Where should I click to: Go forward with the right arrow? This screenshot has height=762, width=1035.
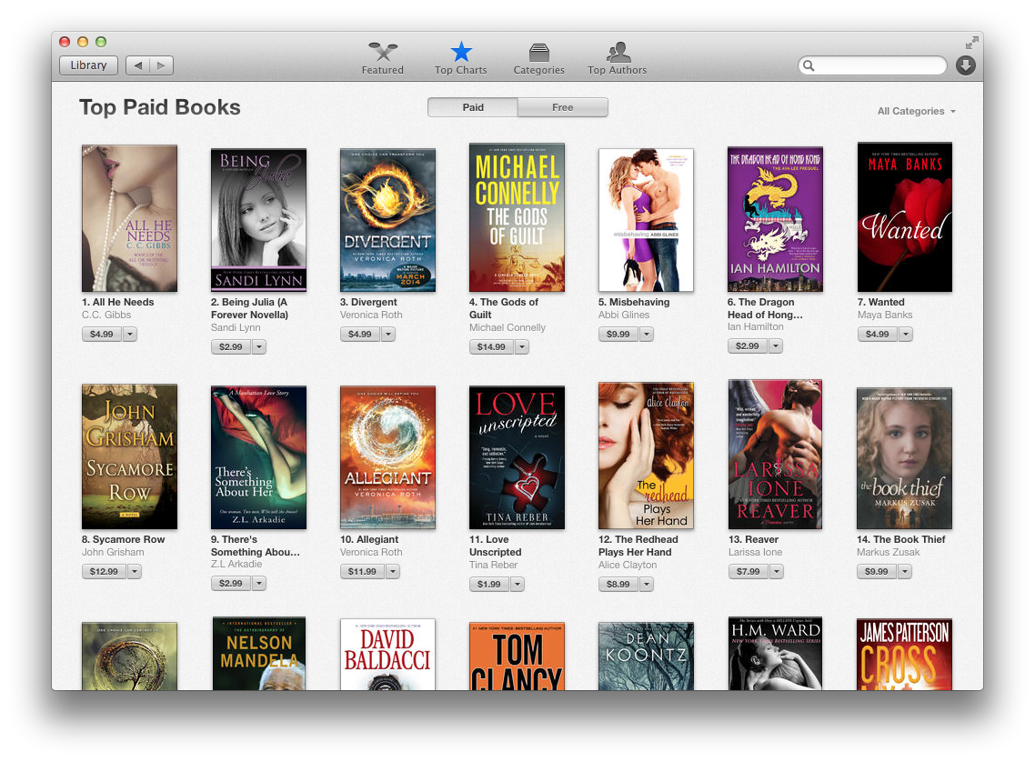click(x=161, y=65)
